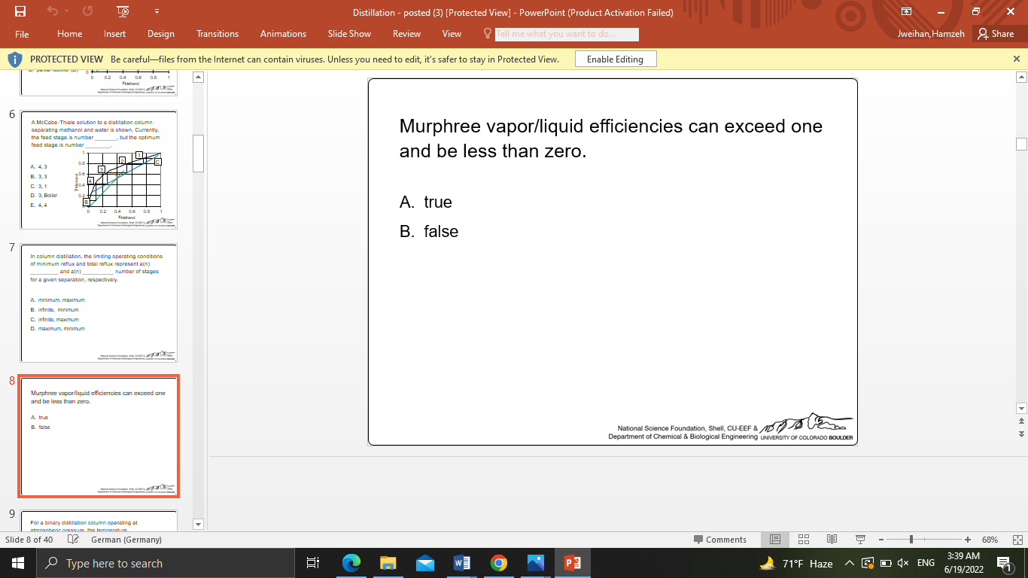Open the Animations tab

pos(283,34)
